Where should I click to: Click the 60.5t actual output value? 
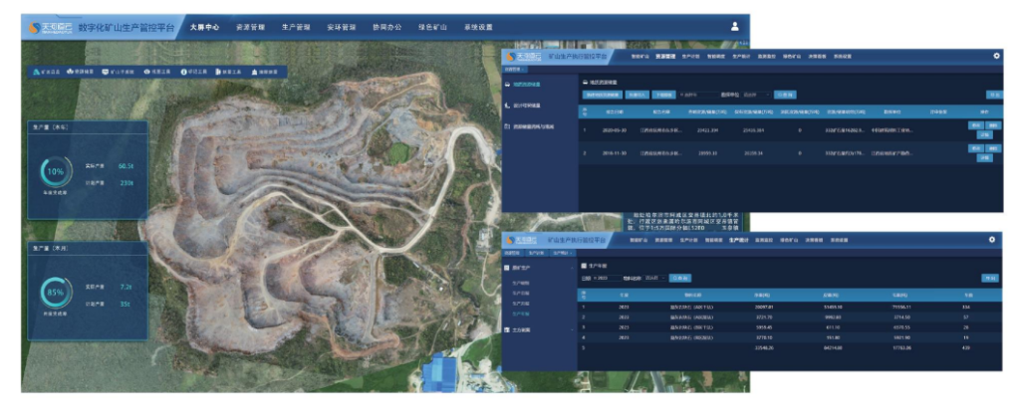coord(127,166)
